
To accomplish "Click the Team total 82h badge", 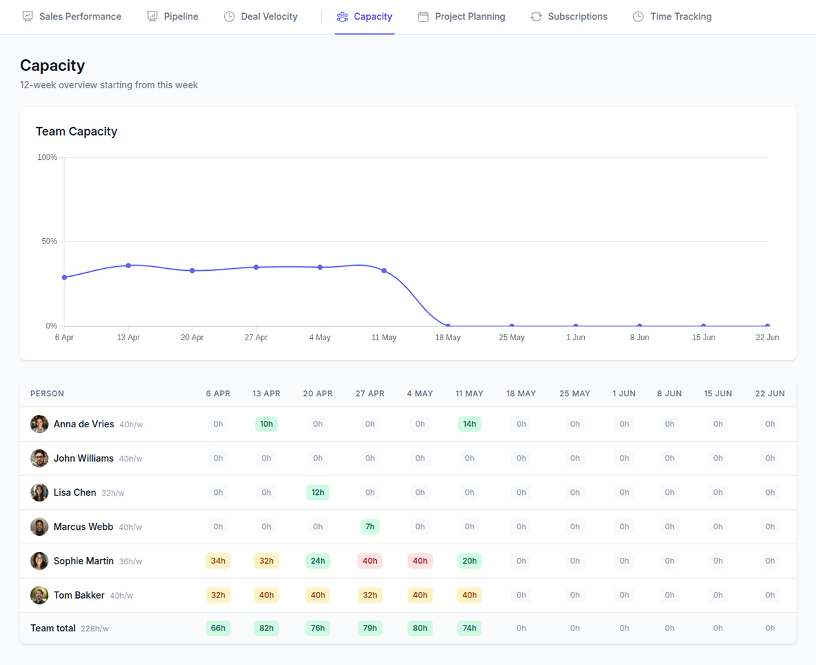I will tap(266, 628).
